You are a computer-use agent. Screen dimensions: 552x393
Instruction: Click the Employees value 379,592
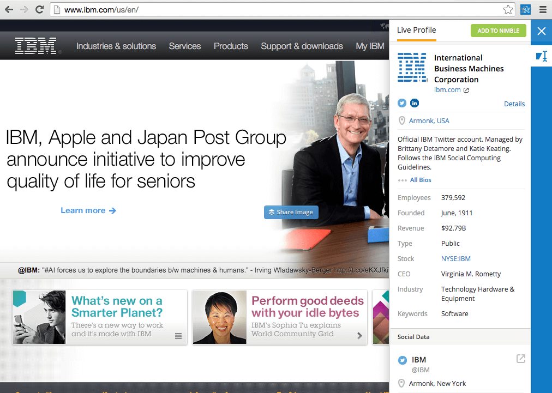tap(453, 198)
